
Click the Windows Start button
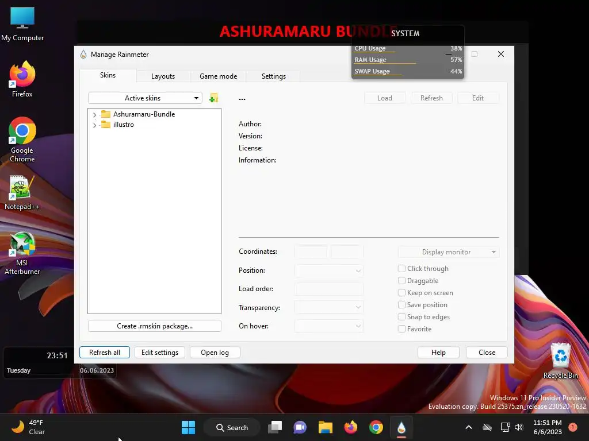click(188, 427)
